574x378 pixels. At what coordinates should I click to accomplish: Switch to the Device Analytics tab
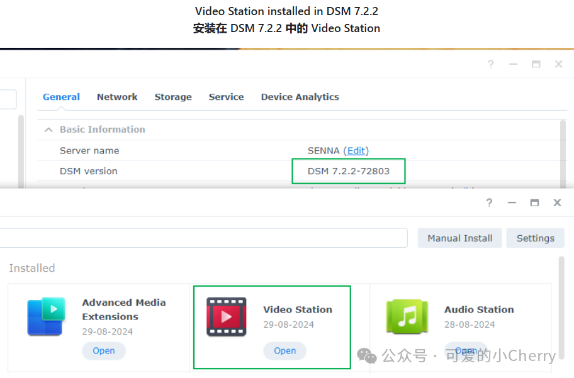[x=300, y=97]
